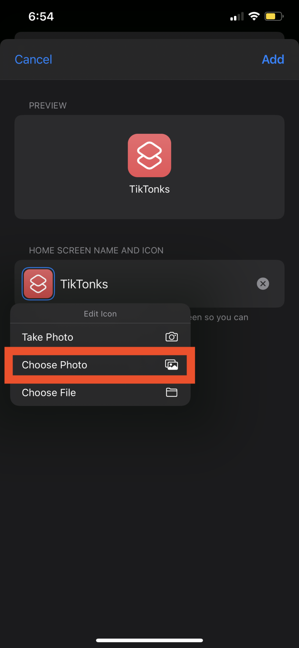Tap the camera icon beside Take Photo
Screen dimensions: 299x648
coord(171,337)
